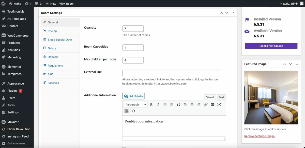Open the Pricing settings tab
The image size is (305, 148).
[x=52, y=31]
